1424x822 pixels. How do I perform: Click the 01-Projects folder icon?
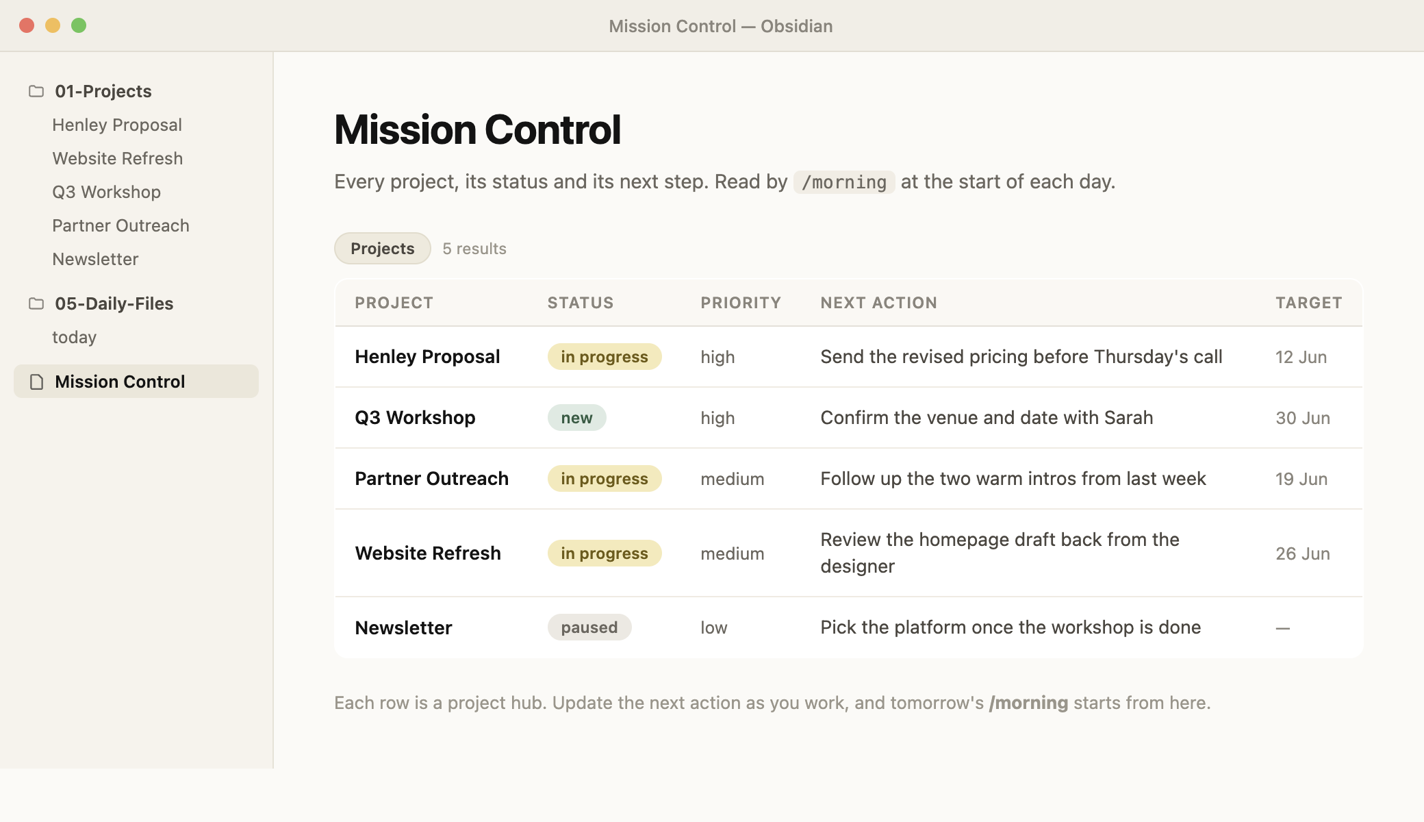(36, 91)
